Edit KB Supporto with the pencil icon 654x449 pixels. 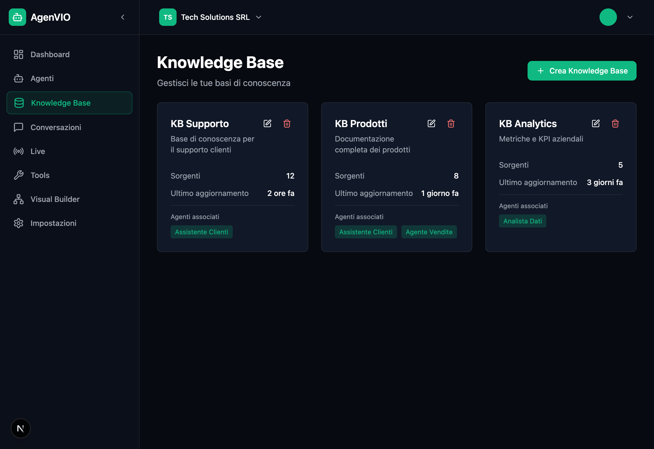click(267, 124)
